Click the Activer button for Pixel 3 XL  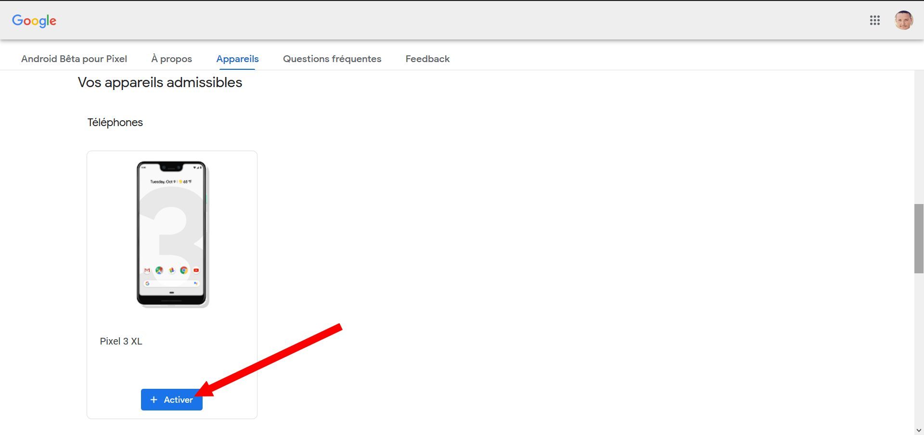coord(171,399)
